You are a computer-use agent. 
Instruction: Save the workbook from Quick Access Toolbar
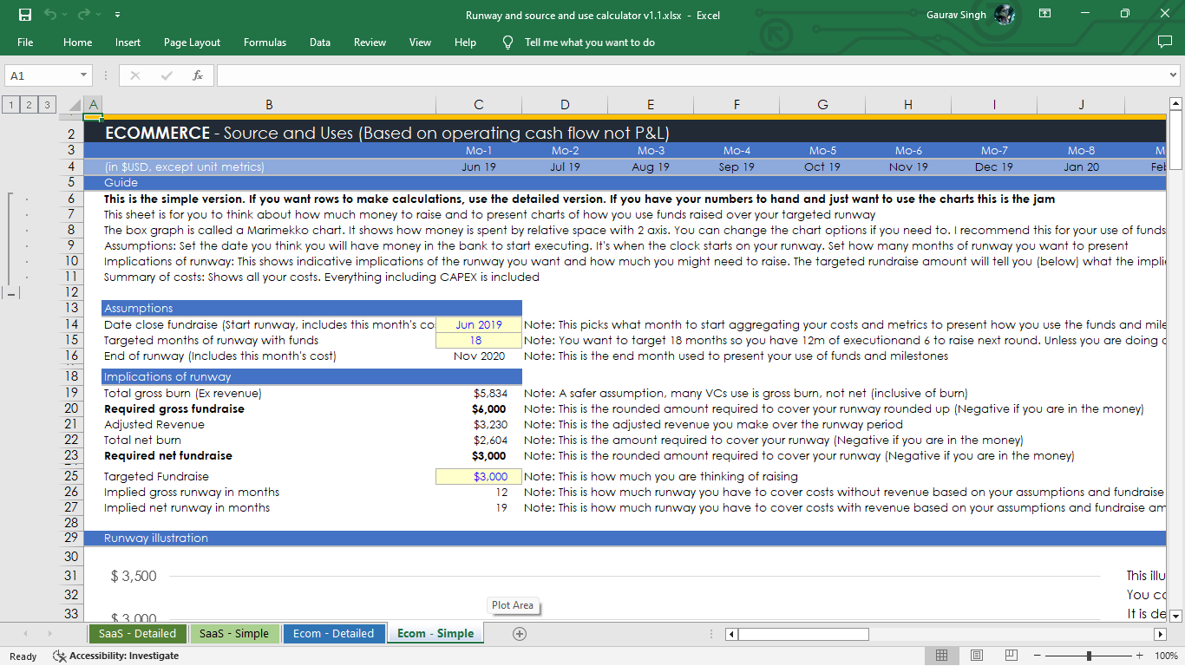(23, 15)
